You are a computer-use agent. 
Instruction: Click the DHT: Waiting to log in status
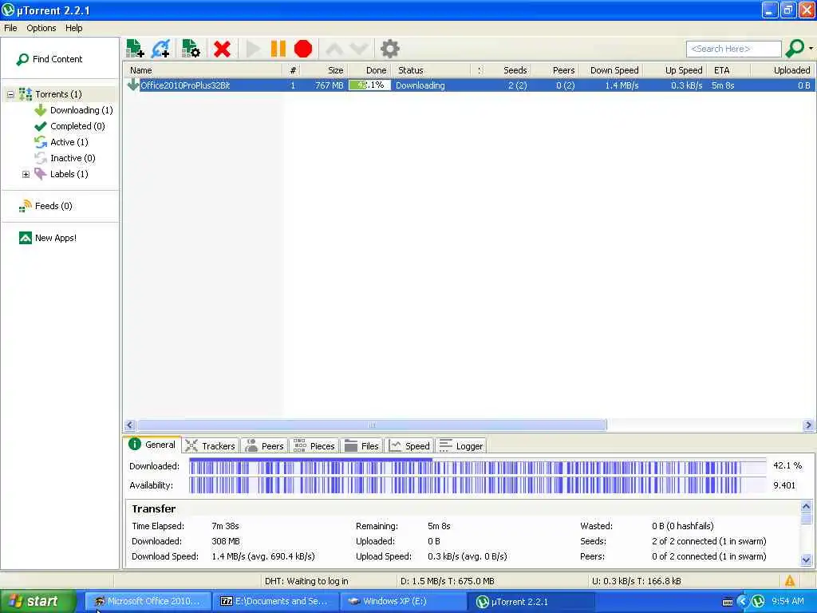click(306, 581)
